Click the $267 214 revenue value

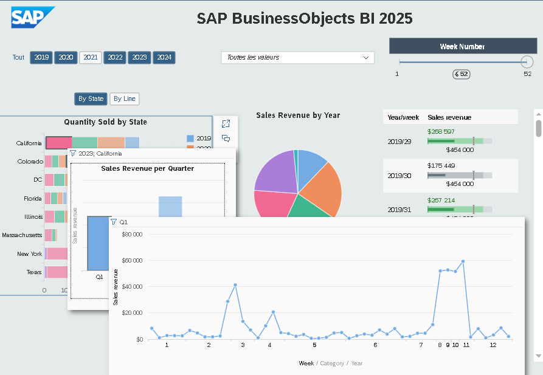coord(441,200)
